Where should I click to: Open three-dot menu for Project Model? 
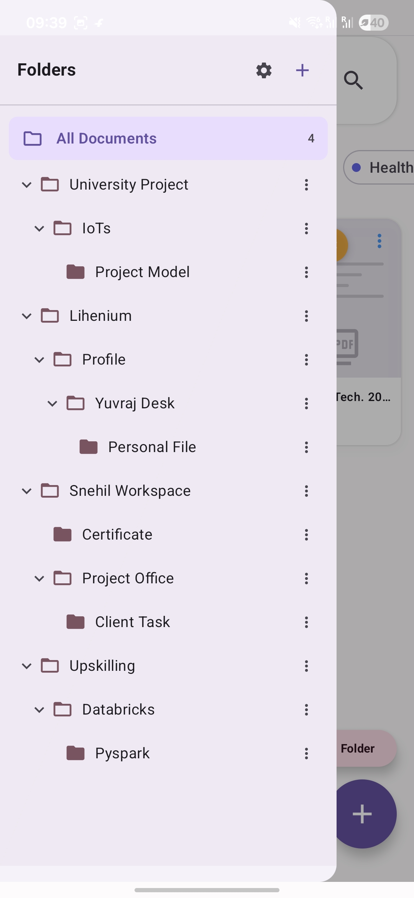306,272
